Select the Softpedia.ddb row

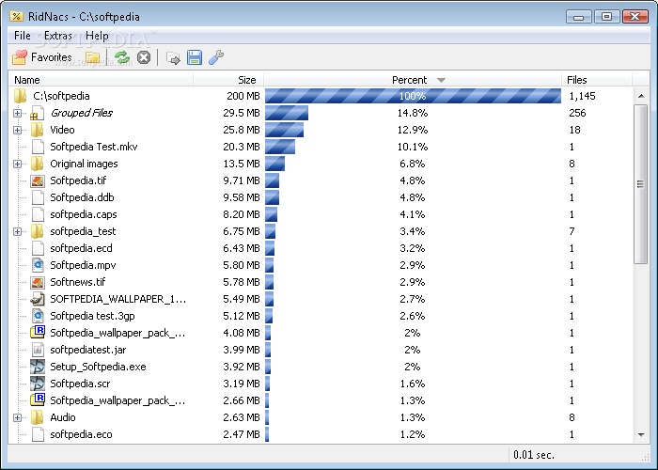(321, 197)
